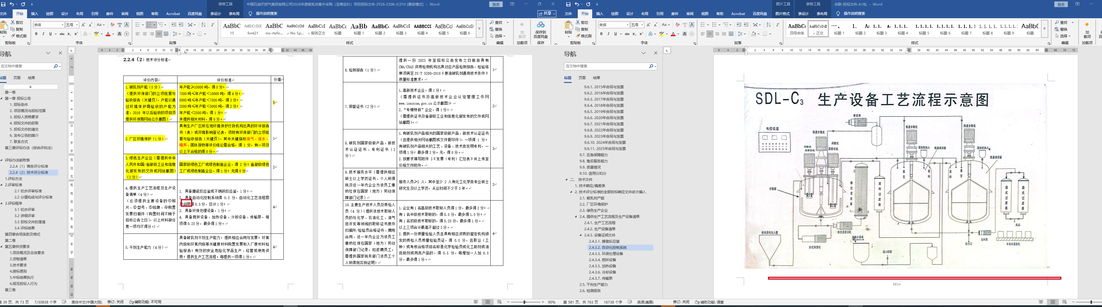The height and width of the screenshot is (307, 1102).
Task: Open paragraph settings launcher in left window
Action: coord(216,43)
